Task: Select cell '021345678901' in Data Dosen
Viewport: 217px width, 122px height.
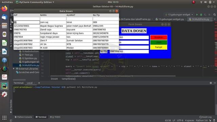Action: (x=26, y=26)
